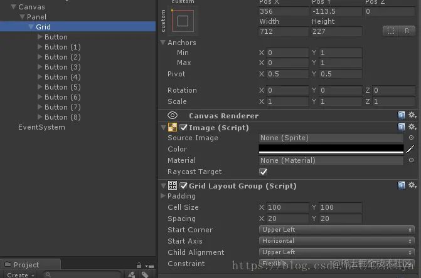
Task: Click the Cell Size X field
Action: pyautogui.click(x=287, y=207)
